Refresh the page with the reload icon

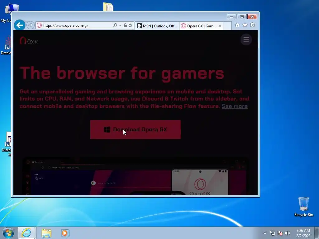130,26
